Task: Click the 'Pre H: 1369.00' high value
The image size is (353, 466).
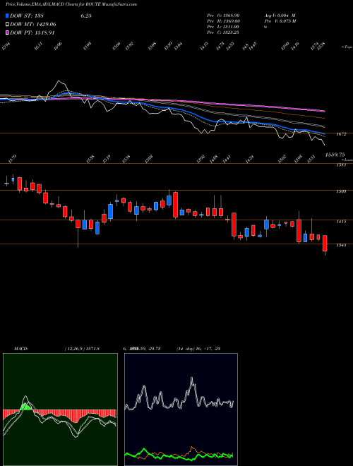Action: [223, 21]
